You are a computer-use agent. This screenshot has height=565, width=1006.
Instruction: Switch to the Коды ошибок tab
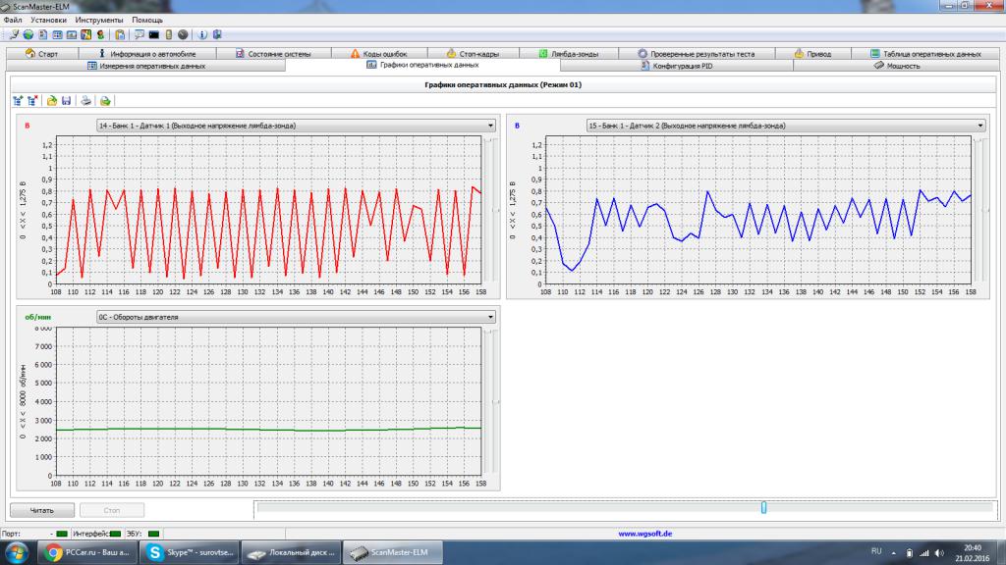click(x=377, y=54)
